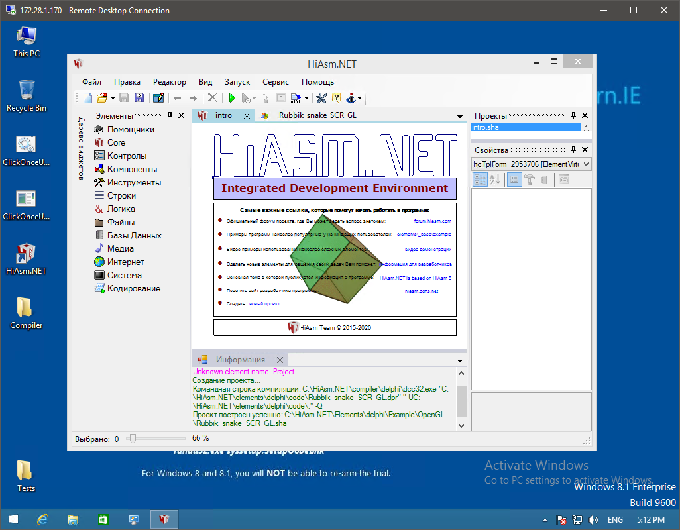The image size is (680, 530).
Task: Click the New document toolbar icon
Action: point(87,98)
